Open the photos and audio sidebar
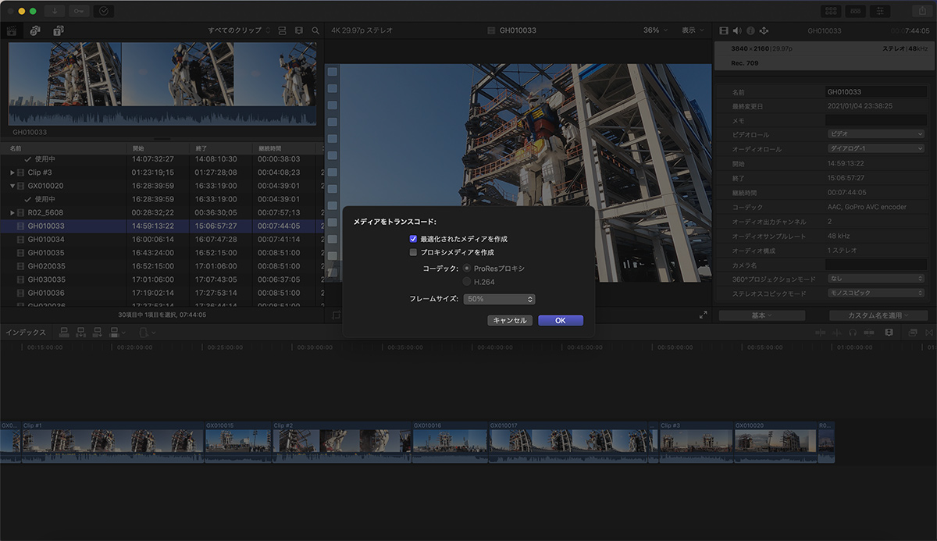The height and width of the screenshot is (541, 937). pyautogui.click(x=35, y=30)
